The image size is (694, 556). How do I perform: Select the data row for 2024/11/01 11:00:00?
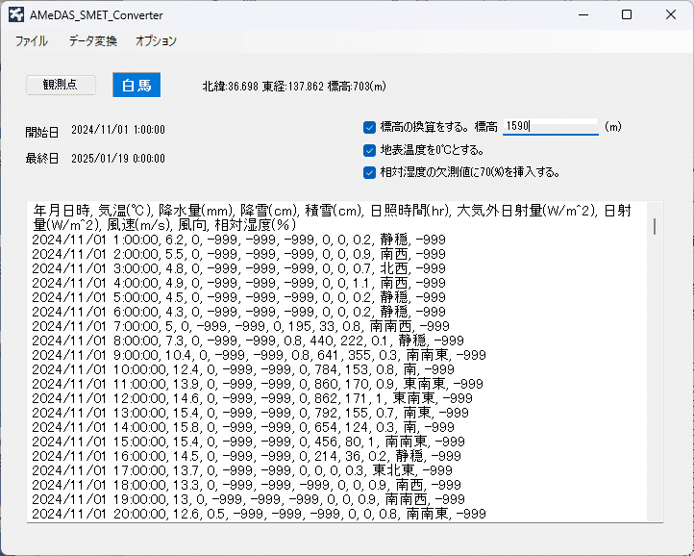click(258, 384)
